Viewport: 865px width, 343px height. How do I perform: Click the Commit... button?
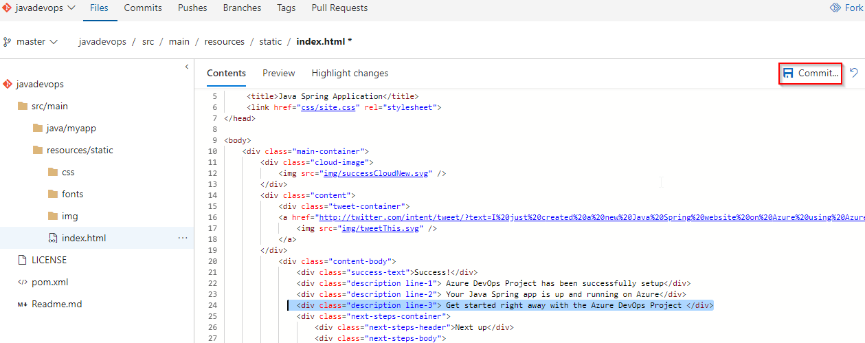pos(811,73)
